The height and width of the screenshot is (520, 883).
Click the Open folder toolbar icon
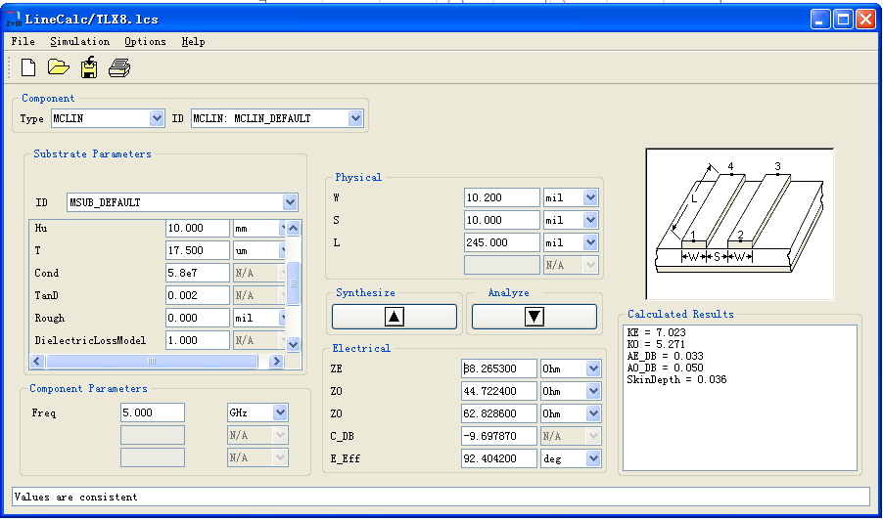59,68
